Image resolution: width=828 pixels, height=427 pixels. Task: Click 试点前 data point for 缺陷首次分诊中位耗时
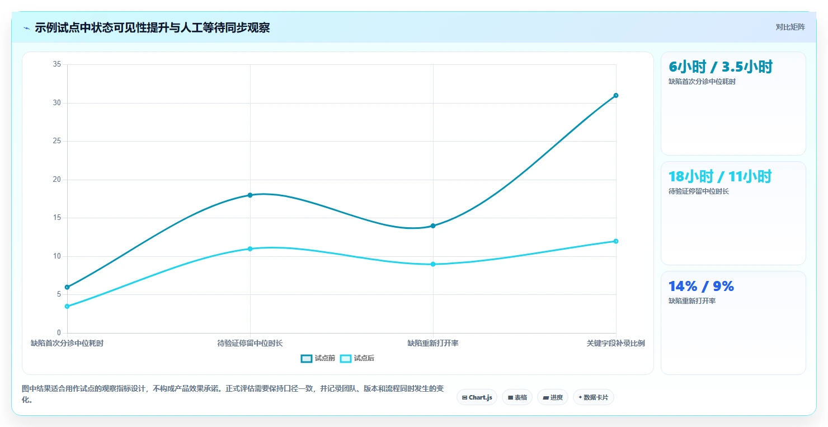coord(67,287)
